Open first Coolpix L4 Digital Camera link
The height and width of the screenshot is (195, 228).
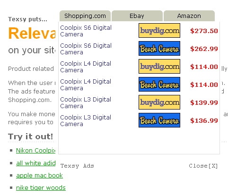coord(86,67)
